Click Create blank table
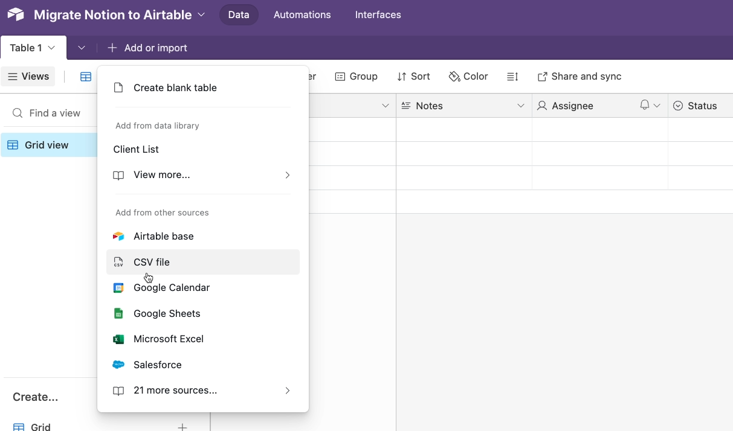Viewport: 733px width, 431px height. point(175,88)
